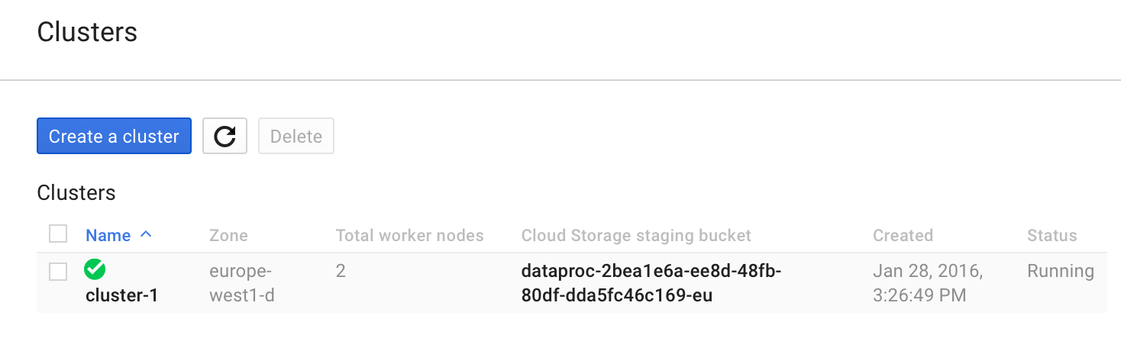Click the Running status cell
Image resolution: width=1121 pixels, height=351 pixels.
pyautogui.click(x=1061, y=271)
